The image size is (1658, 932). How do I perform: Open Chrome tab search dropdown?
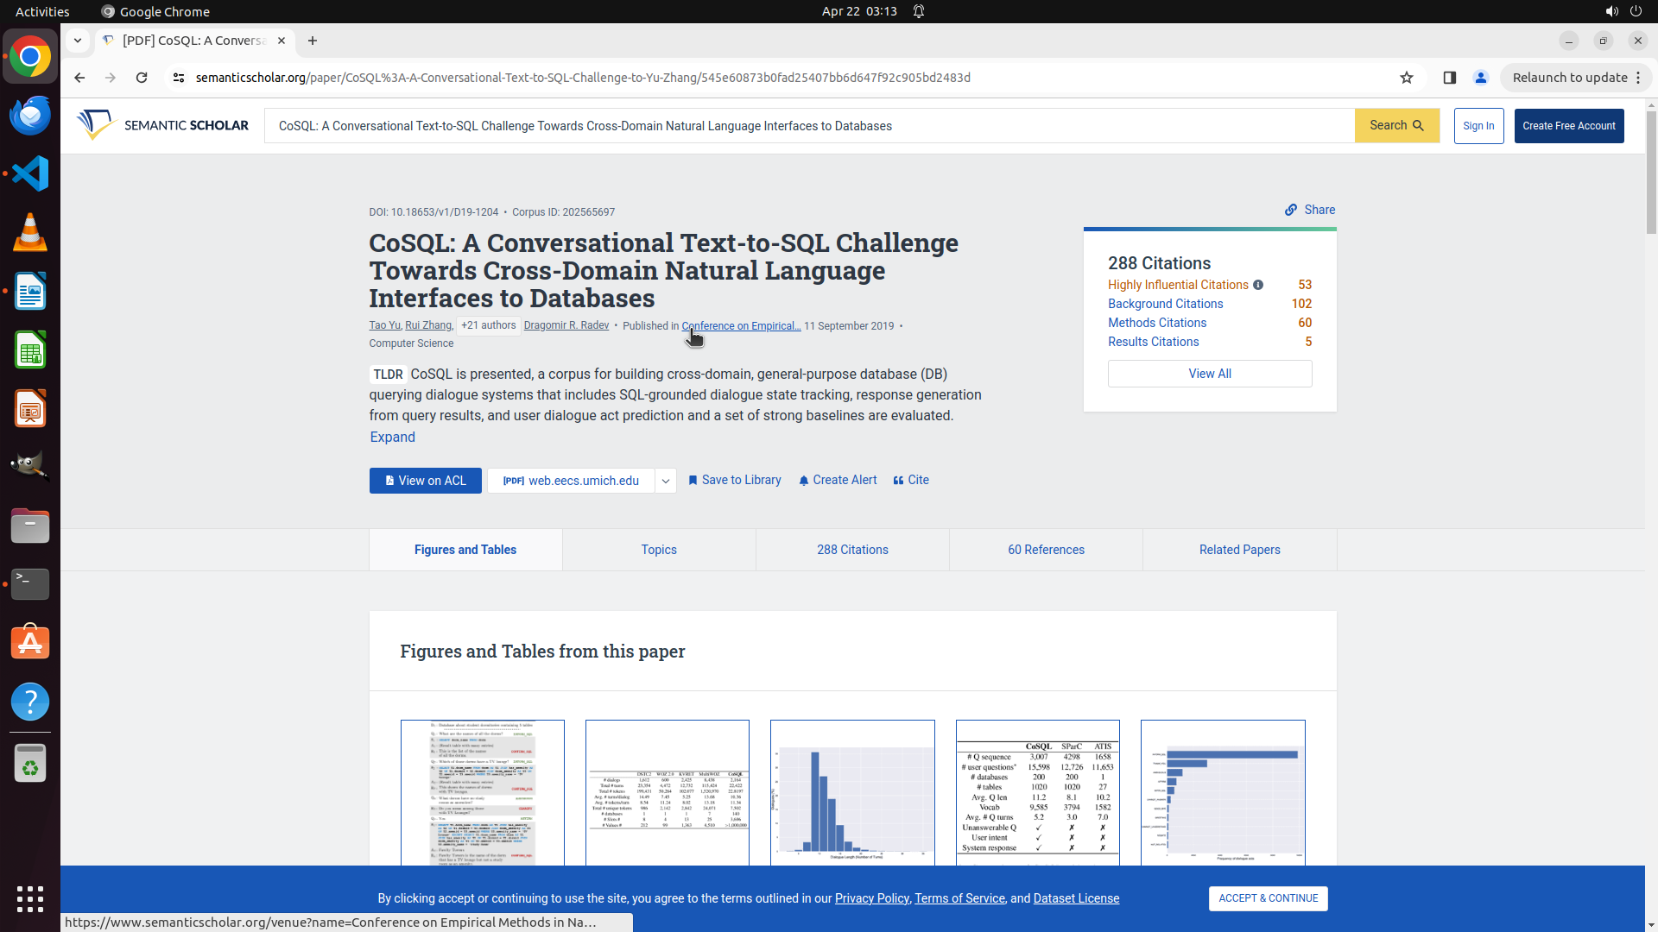(x=78, y=41)
